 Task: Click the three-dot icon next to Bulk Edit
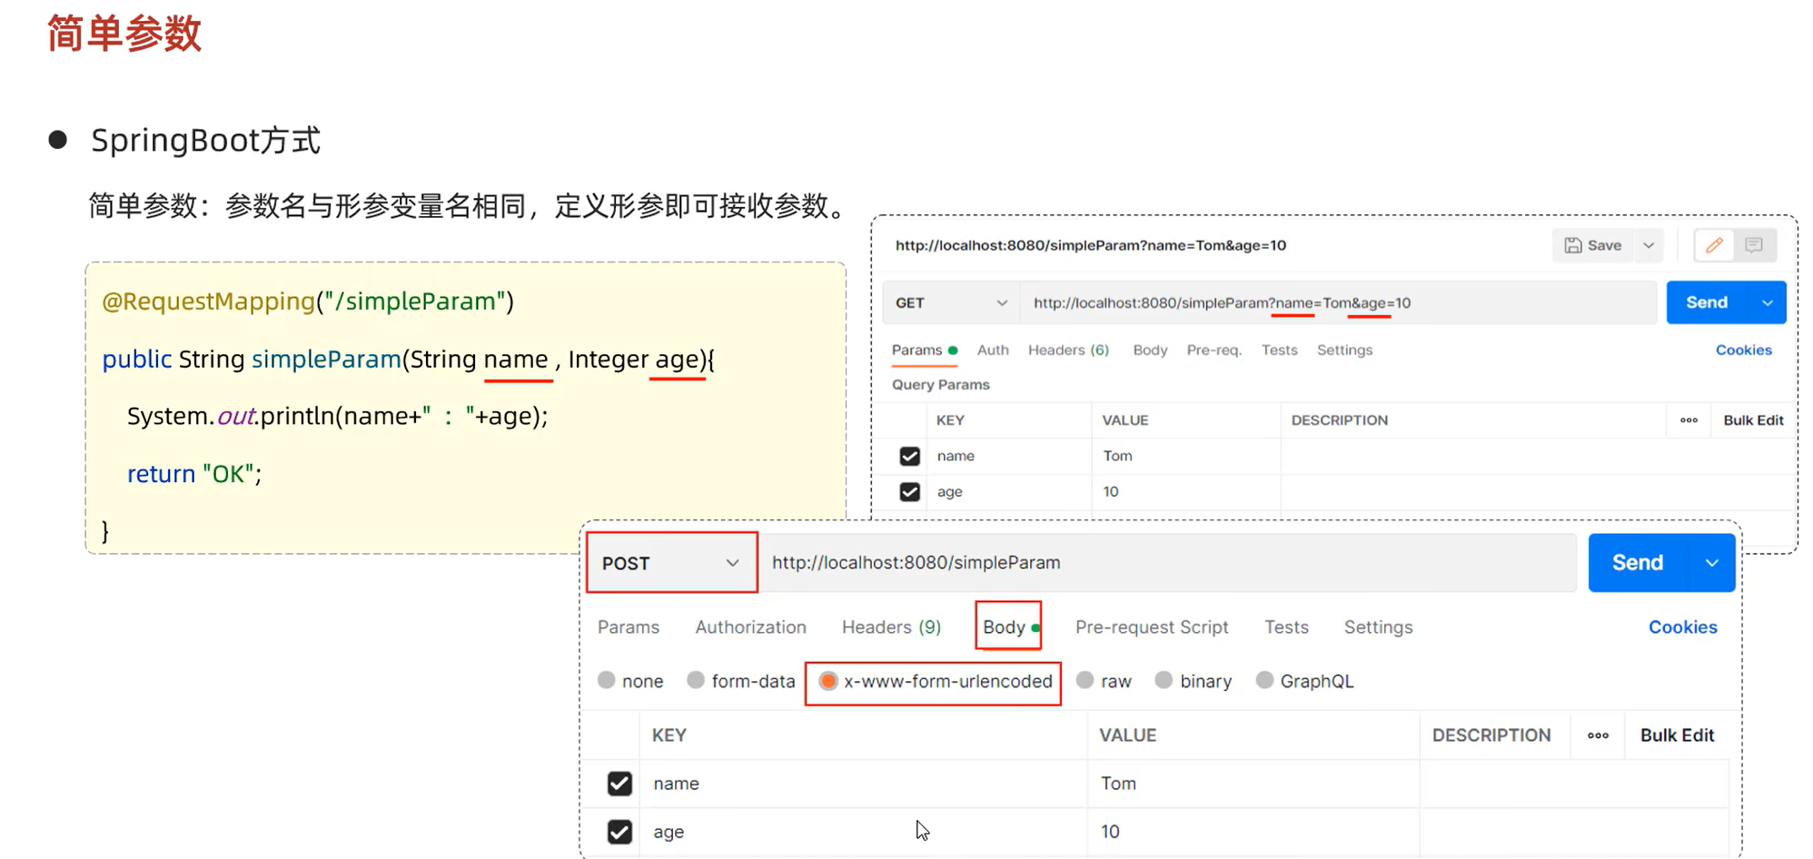(1597, 736)
